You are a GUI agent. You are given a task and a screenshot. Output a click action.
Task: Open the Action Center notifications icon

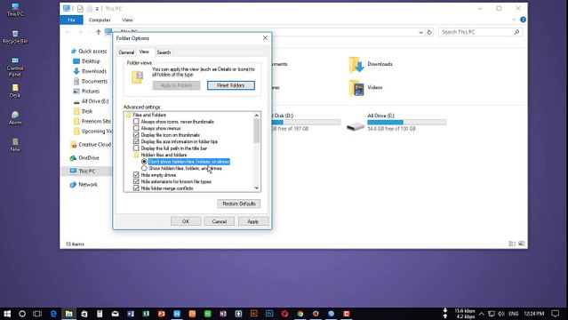click(x=555, y=314)
